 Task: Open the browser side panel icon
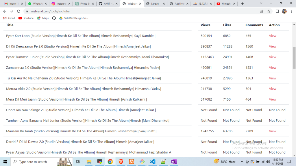click(x=277, y=11)
